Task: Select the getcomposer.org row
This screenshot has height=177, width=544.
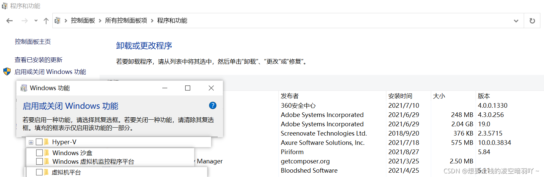Action: coord(305,161)
